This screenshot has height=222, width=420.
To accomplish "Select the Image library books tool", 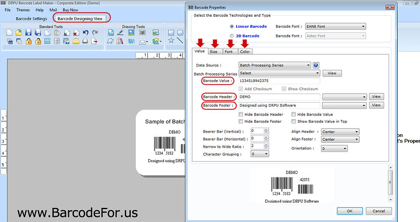I will [x=120, y=41].
